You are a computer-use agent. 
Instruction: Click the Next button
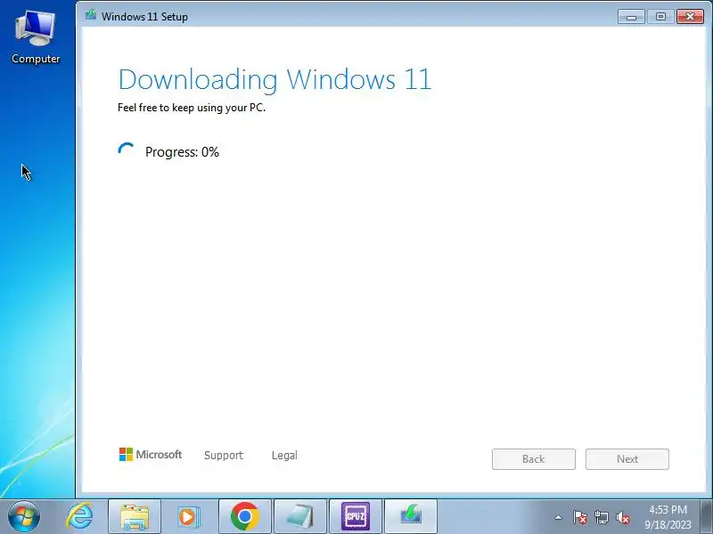pos(627,459)
